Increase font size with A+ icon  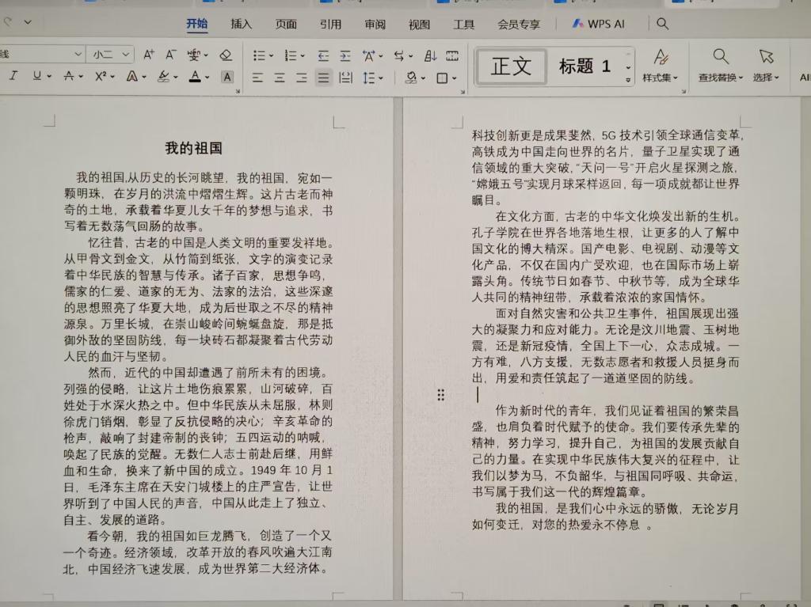click(x=149, y=55)
